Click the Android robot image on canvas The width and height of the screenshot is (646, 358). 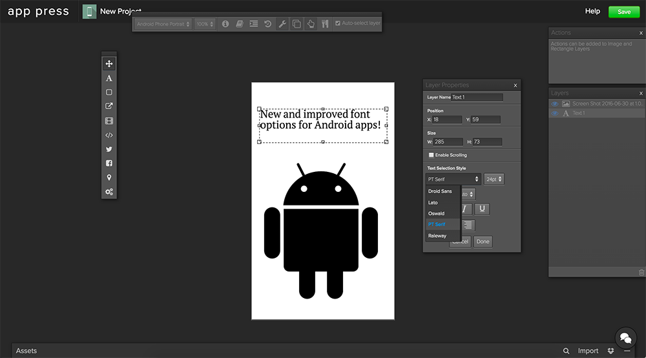[x=321, y=231]
